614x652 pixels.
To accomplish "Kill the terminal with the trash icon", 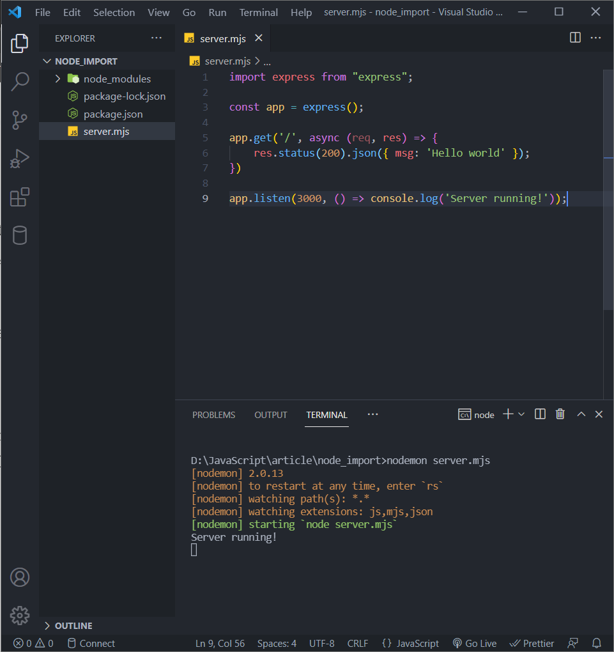I will click(560, 414).
